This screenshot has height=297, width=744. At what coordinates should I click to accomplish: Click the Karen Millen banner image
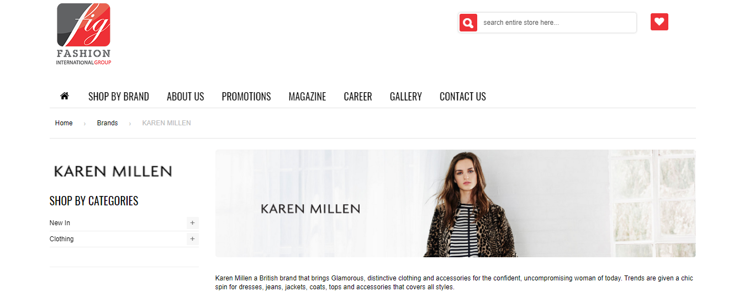[455, 203]
